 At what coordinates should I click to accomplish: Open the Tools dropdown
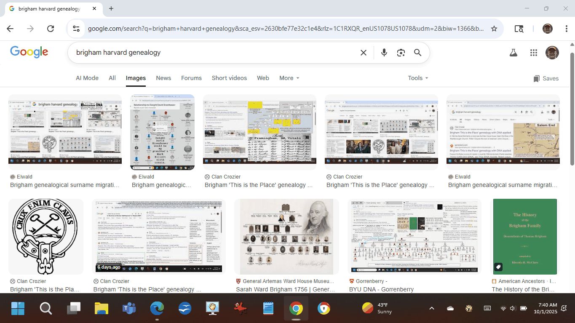tap(417, 78)
